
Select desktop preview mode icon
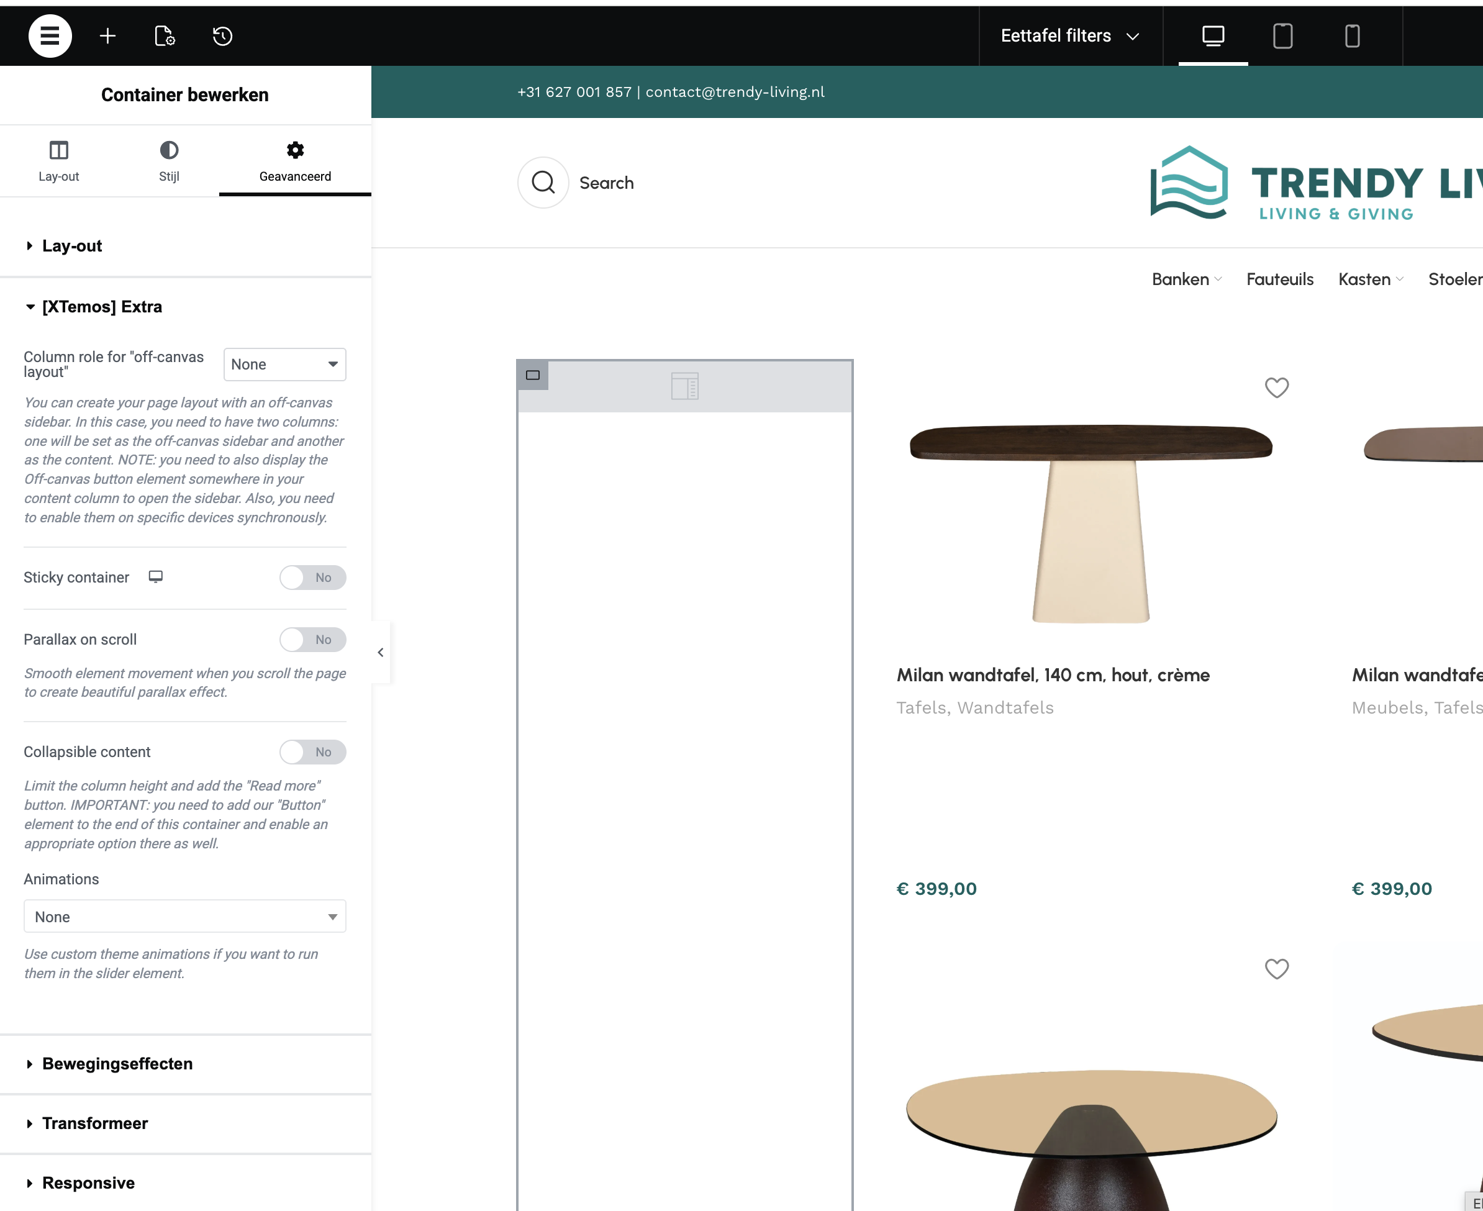(1212, 35)
